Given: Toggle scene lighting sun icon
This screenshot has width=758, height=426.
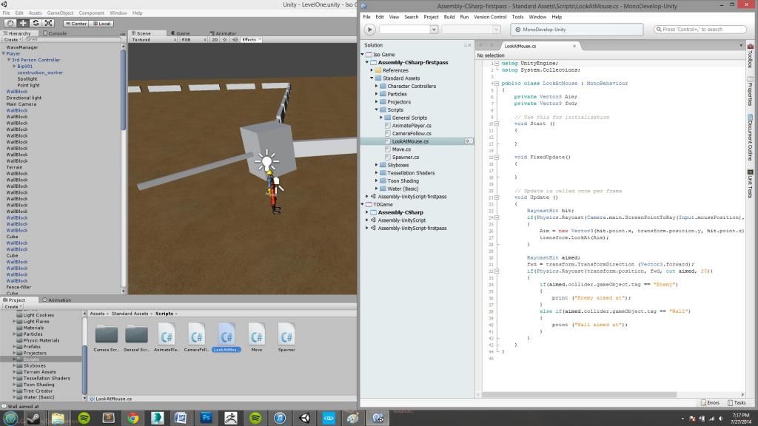Looking at the screenshot, I should pyautogui.click(x=223, y=39).
